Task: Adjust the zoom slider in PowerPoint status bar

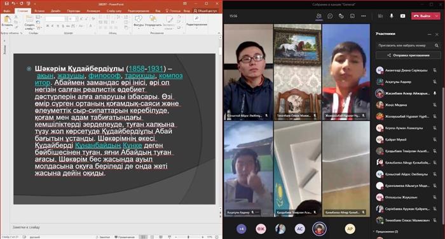Action: tap(189, 236)
